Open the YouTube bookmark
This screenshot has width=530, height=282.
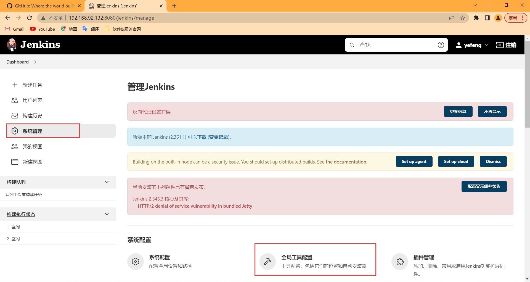[x=43, y=29]
